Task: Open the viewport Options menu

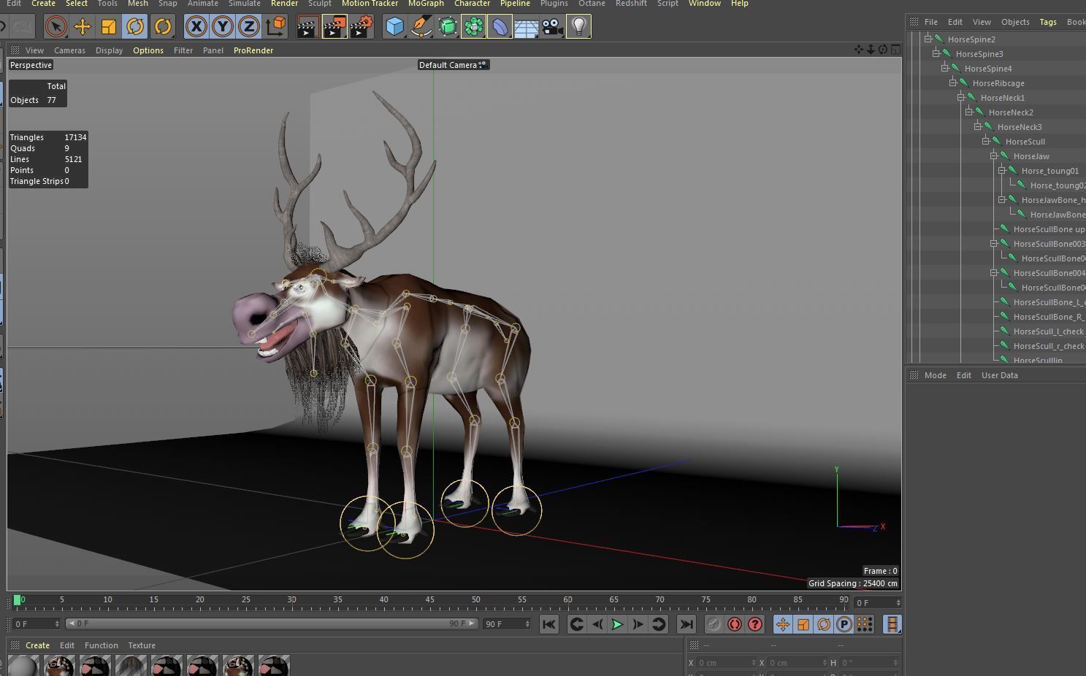Action: [x=148, y=50]
